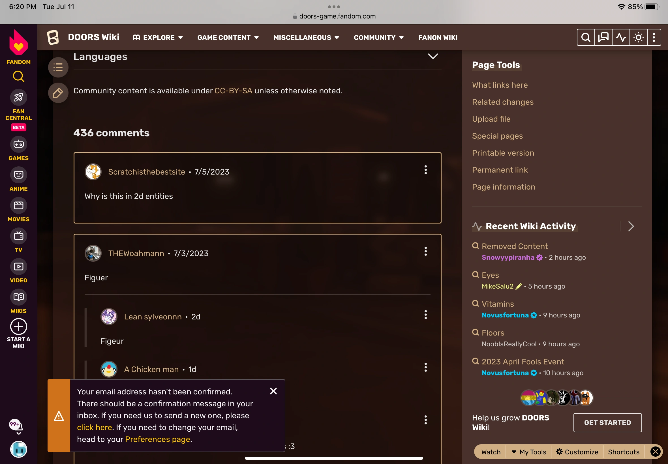
Task: Open the Fandom home logo
Action: pyautogui.click(x=18, y=46)
